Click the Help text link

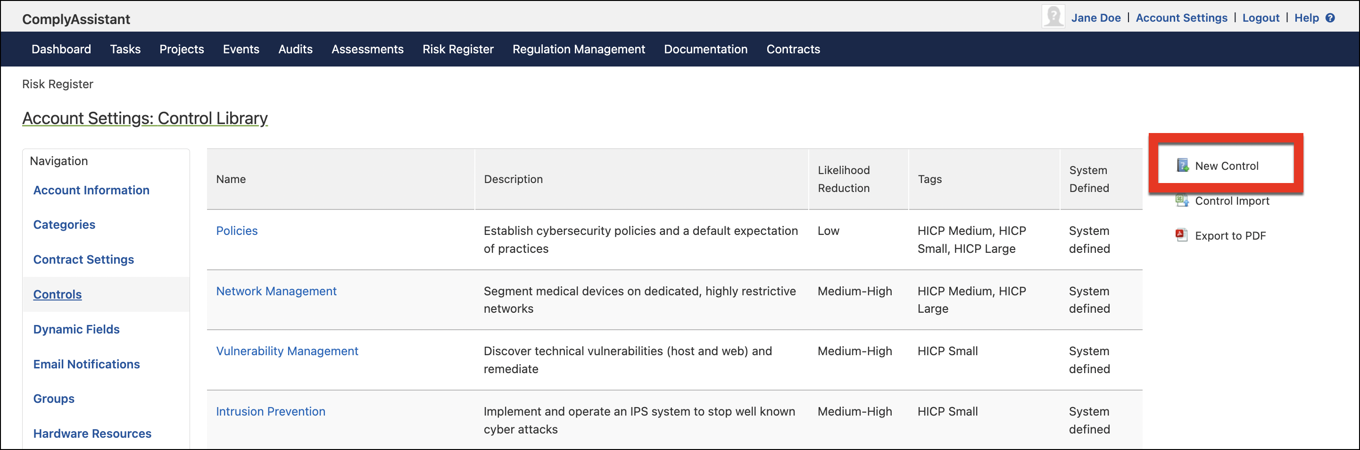pos(1306,18)
